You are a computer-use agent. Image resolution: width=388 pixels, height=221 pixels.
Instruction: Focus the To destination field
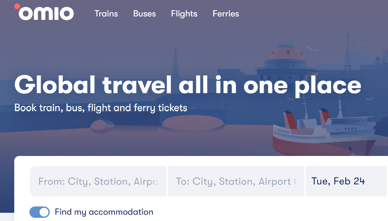[x=236, y=182]
